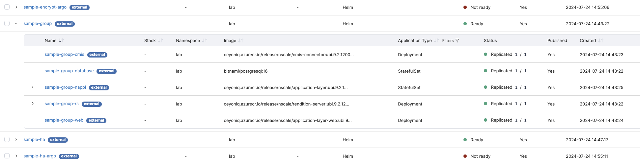Viewport: 640px width, 164px height.
Task: Click the Status column header
Action: [490, 40]
